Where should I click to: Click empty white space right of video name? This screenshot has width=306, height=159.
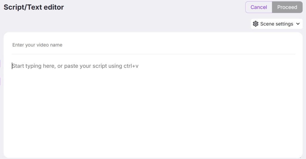point(176,45)
